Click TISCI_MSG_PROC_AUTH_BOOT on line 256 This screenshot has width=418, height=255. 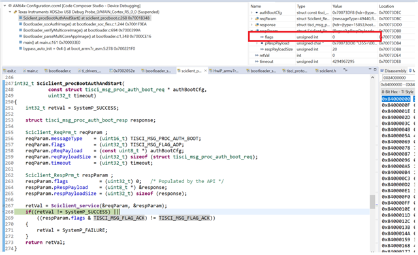[165, 139]
